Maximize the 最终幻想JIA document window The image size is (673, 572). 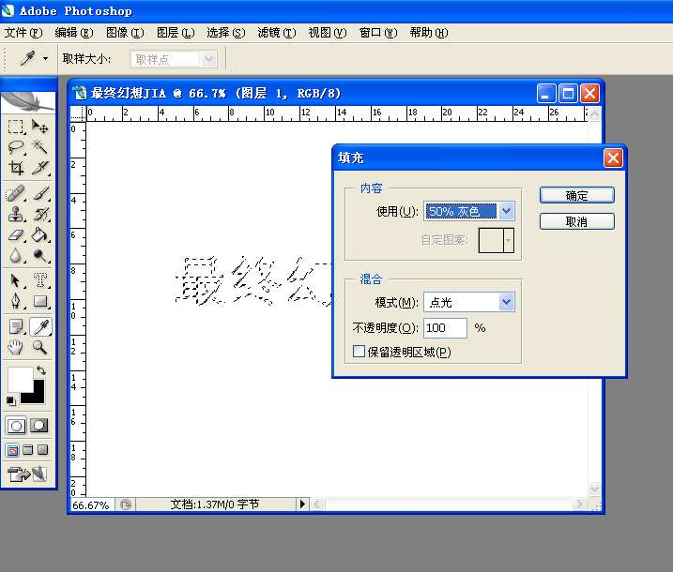568,93
